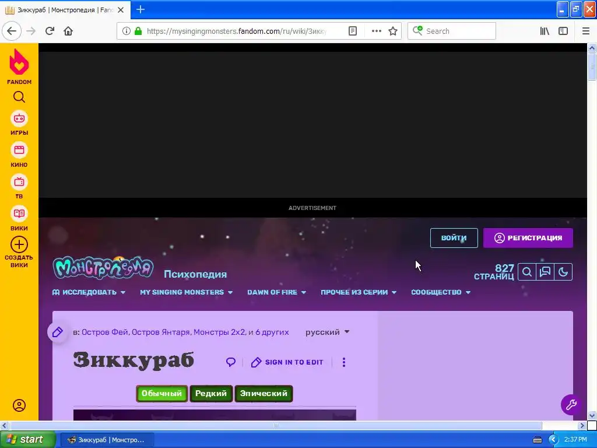
Task: Open Монстры 2x2 category link
Action: tap(219, 332)
